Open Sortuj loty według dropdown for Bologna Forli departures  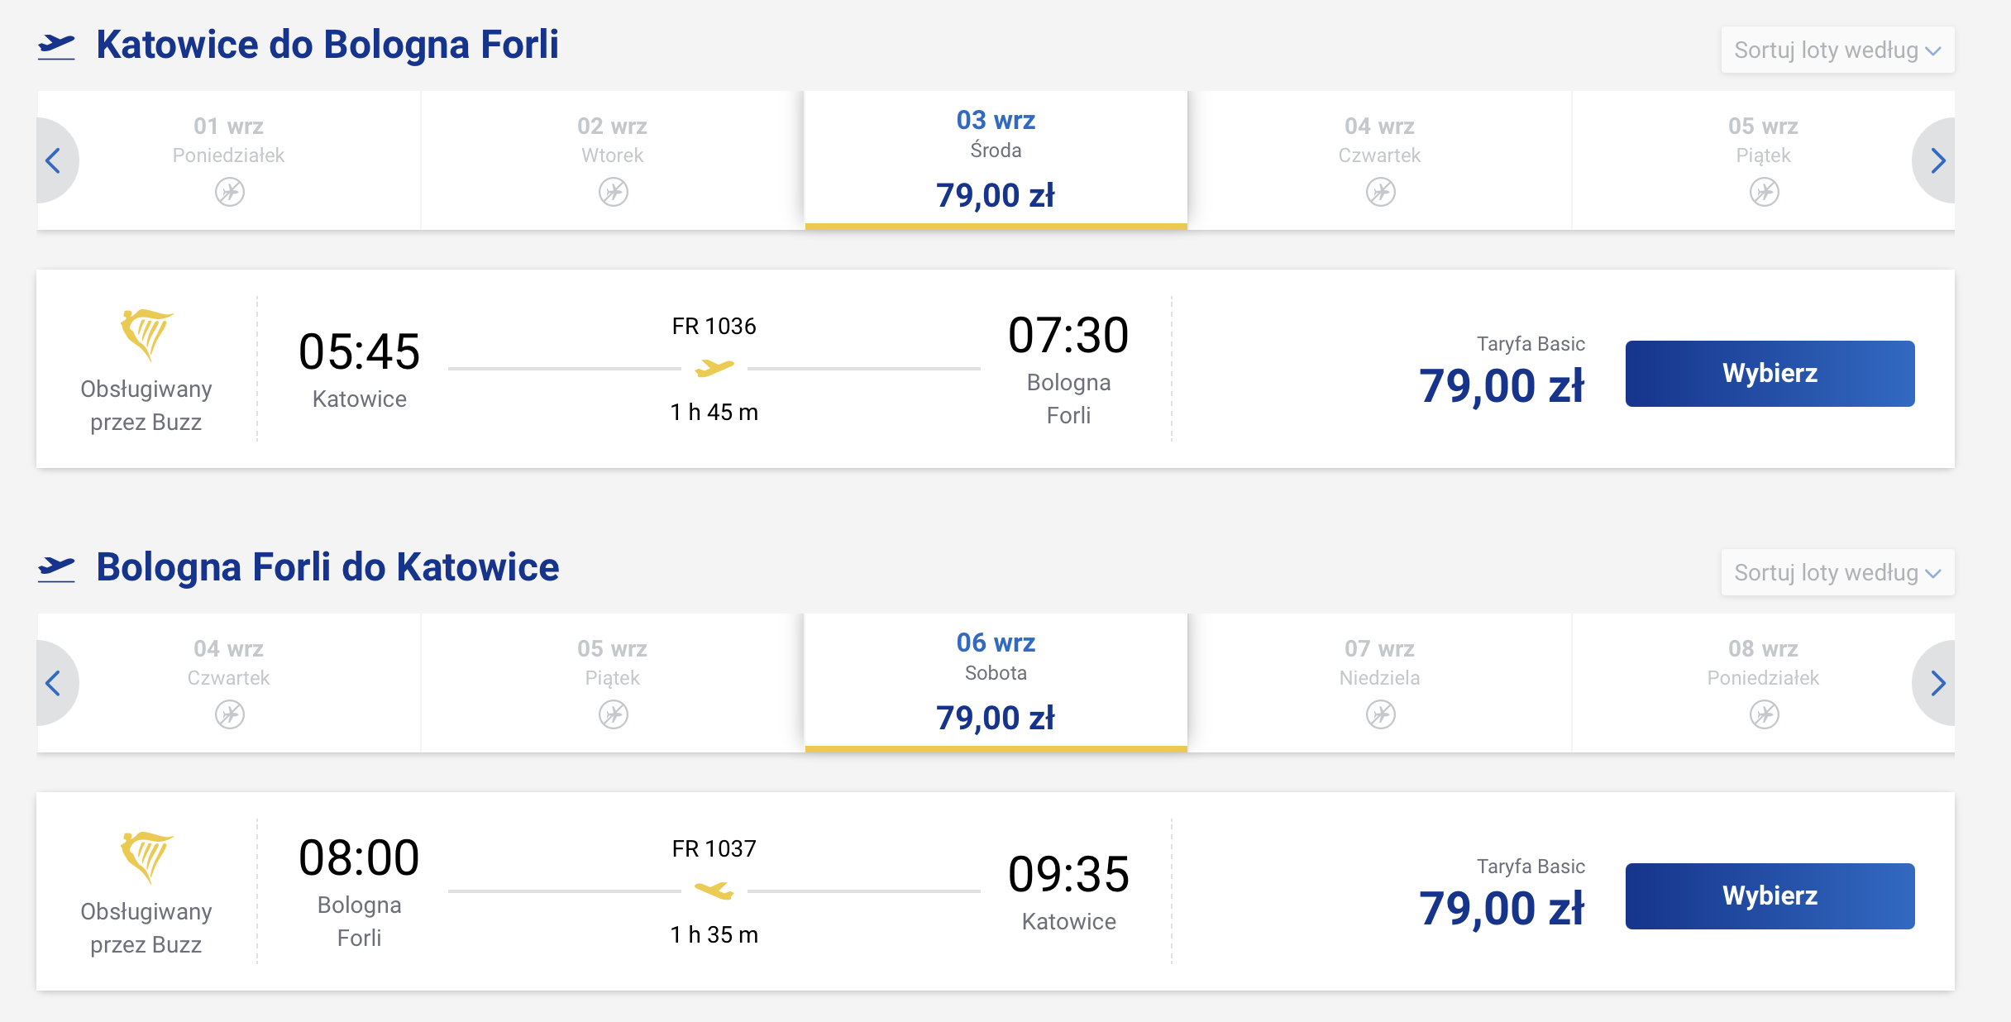(1837, 572)
